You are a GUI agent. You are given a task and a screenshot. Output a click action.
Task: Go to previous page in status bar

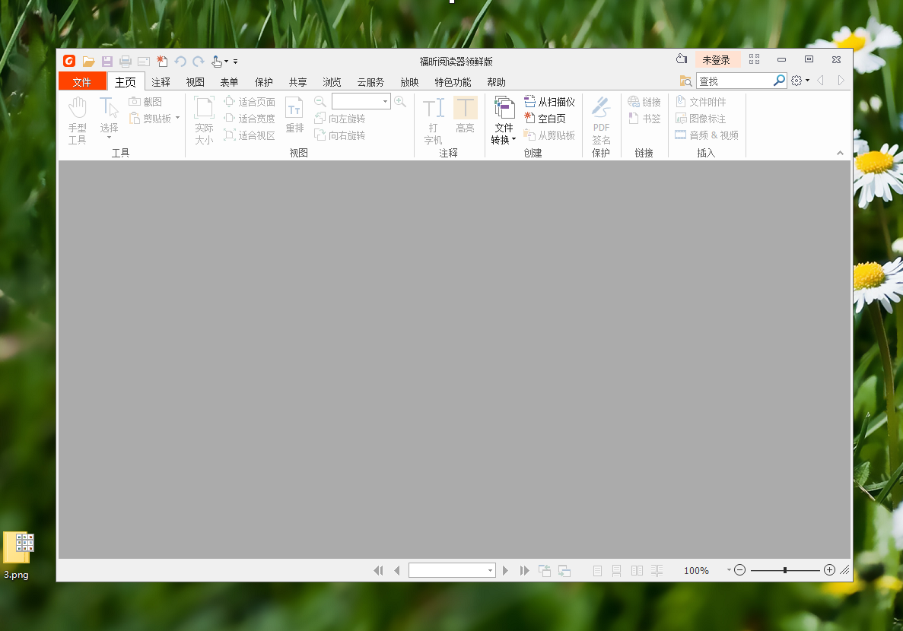(397, 570)
